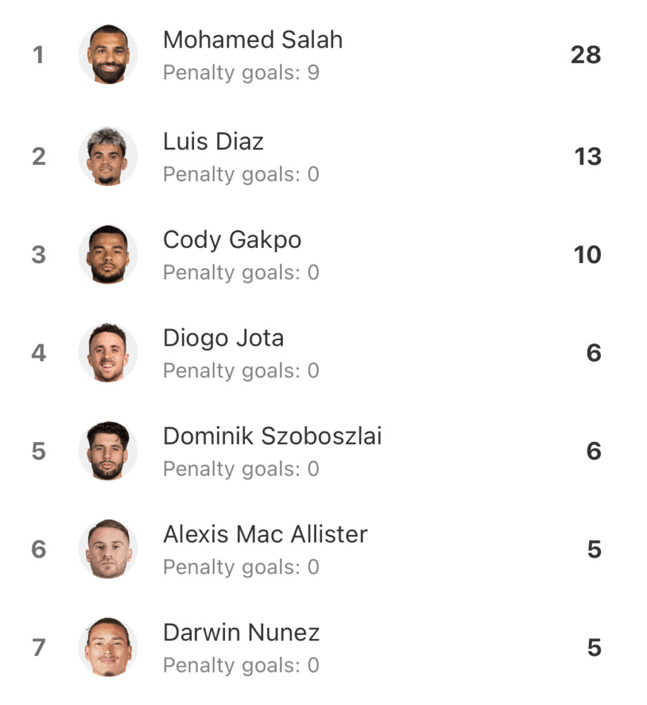647x705 pixels.
Task: Open Cody Gakpo's player avatar
Action: (x=108, y=254)
